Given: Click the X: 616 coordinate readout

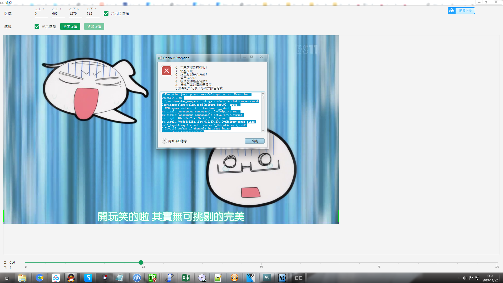Looking at the screenshot, I should (x=10, y=262).
